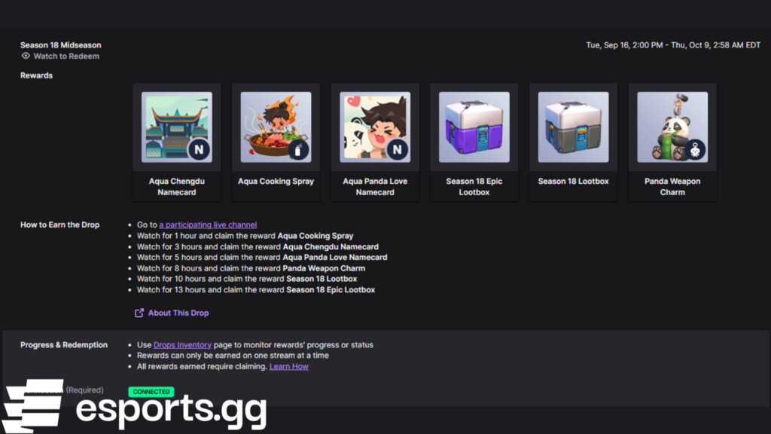
Task: Click the Learn How link
Action: click(x=288, y=366)
